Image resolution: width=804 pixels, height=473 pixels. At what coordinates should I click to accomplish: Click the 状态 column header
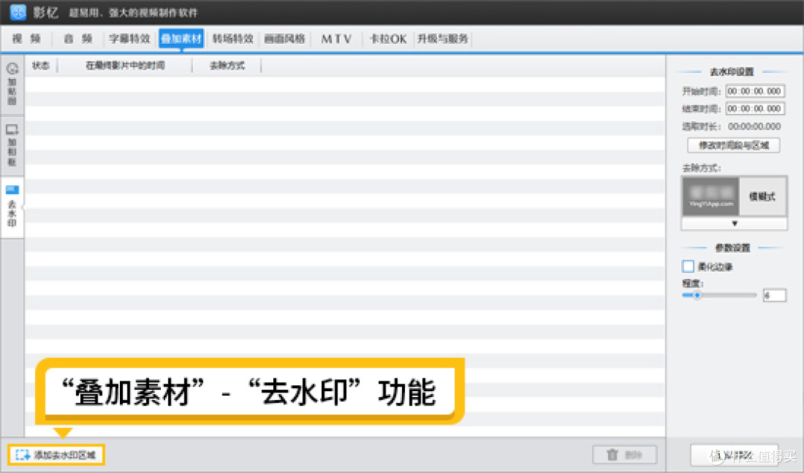41,65
